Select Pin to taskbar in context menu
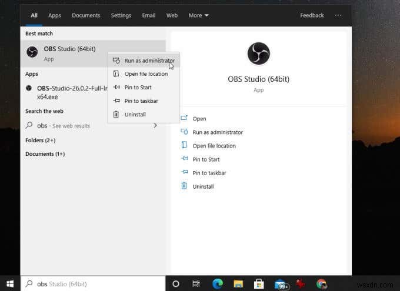 [x=144, y=101]
